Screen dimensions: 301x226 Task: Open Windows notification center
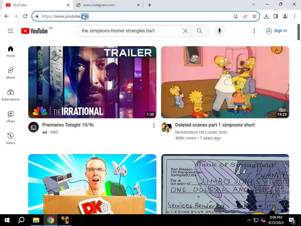point(292,220)
